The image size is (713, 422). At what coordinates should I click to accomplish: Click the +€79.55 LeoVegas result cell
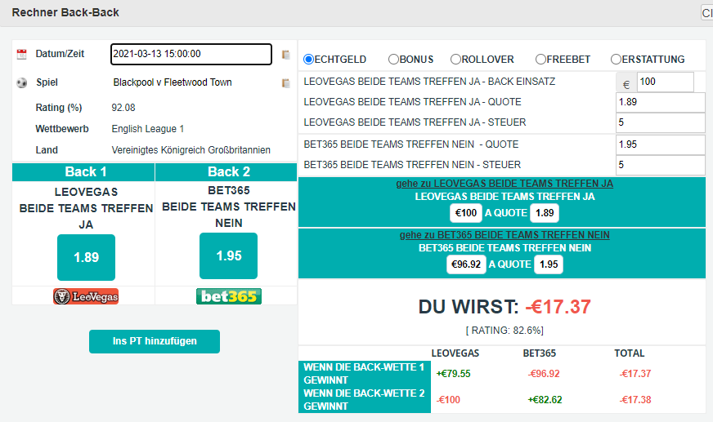click(453, 374)
